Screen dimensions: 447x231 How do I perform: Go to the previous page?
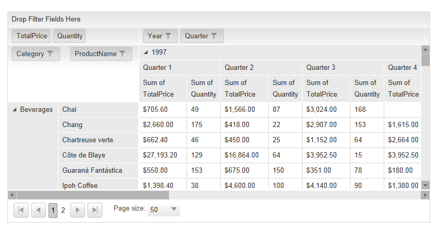click(x=38, y=211)
